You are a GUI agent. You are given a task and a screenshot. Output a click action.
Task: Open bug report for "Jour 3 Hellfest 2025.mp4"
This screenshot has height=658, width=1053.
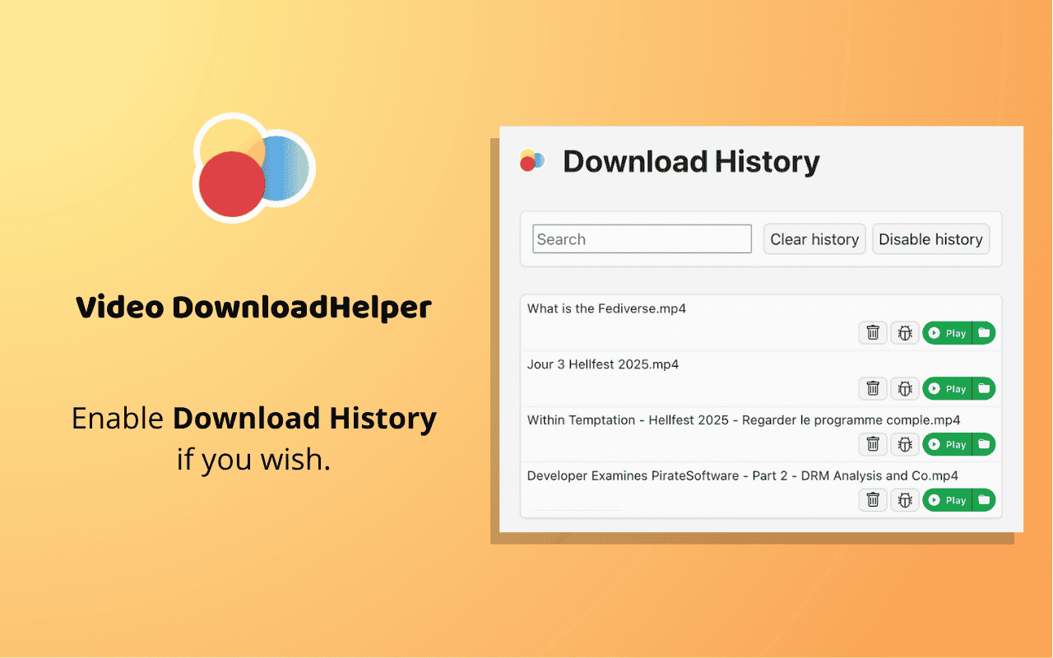point(905,388)
